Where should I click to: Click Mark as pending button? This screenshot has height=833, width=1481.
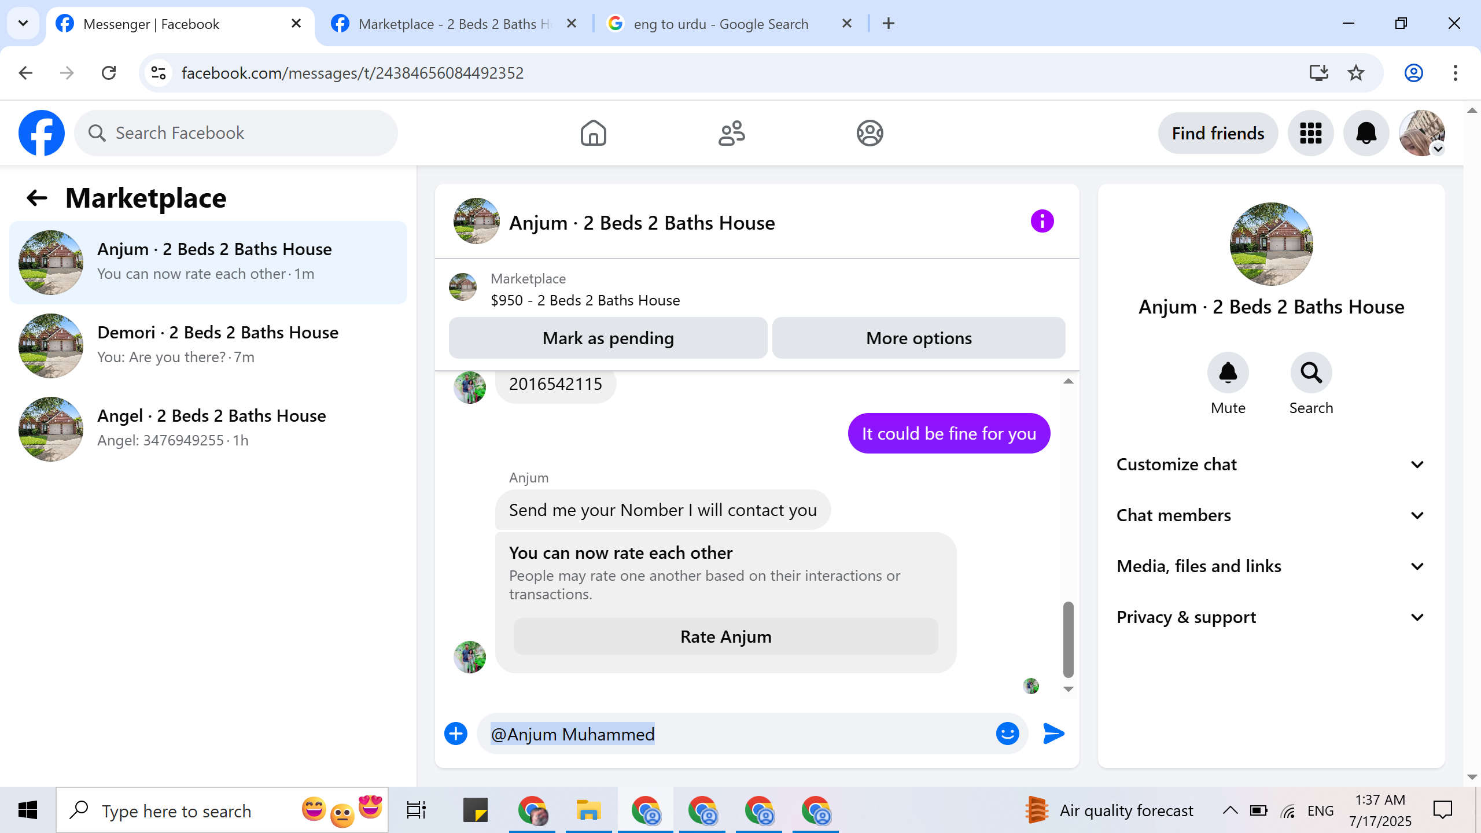(608, 338)
